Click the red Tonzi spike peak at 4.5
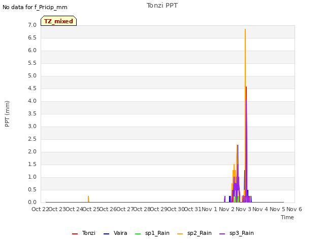This screenshot has height=243, width=325. (246, 88)
